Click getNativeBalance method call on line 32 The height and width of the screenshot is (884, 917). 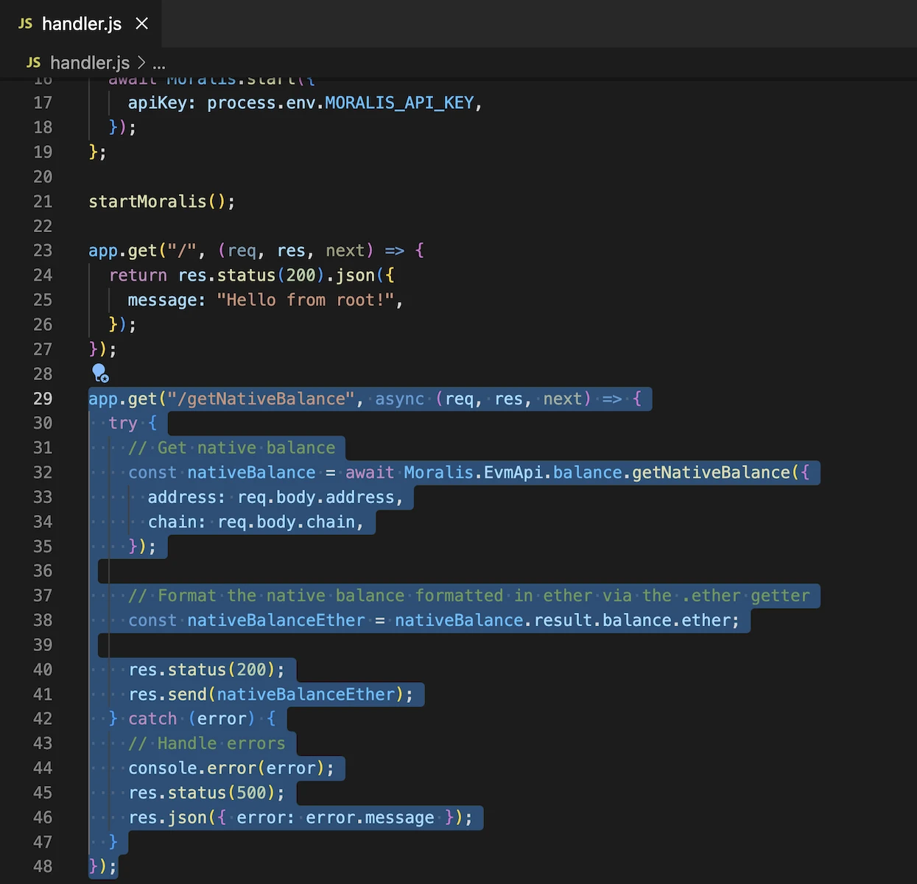tap(711, 472)
